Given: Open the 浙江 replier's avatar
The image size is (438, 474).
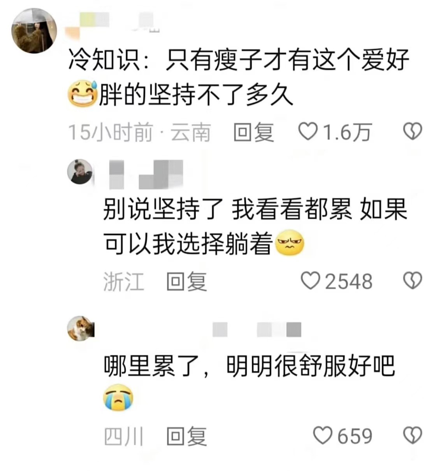Looking at the screenshot, I should click(81, 171).
